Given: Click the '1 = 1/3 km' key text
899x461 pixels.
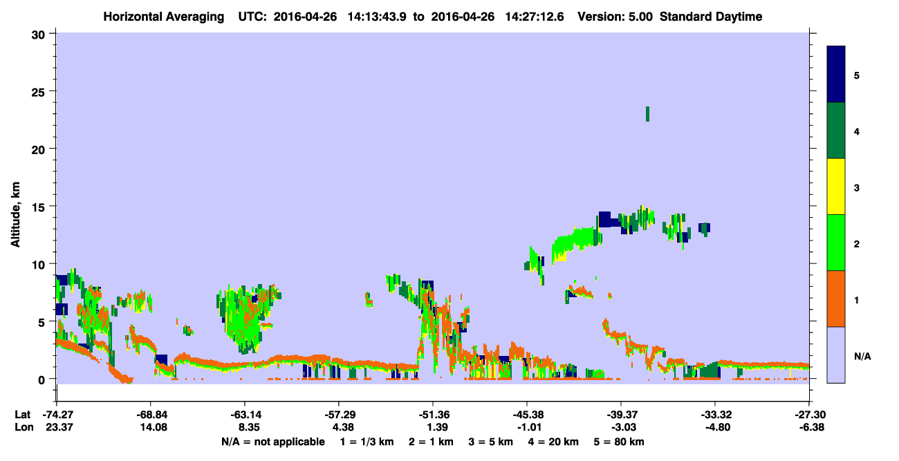Looking at the screenshot, I should click(x=367, y=441).
